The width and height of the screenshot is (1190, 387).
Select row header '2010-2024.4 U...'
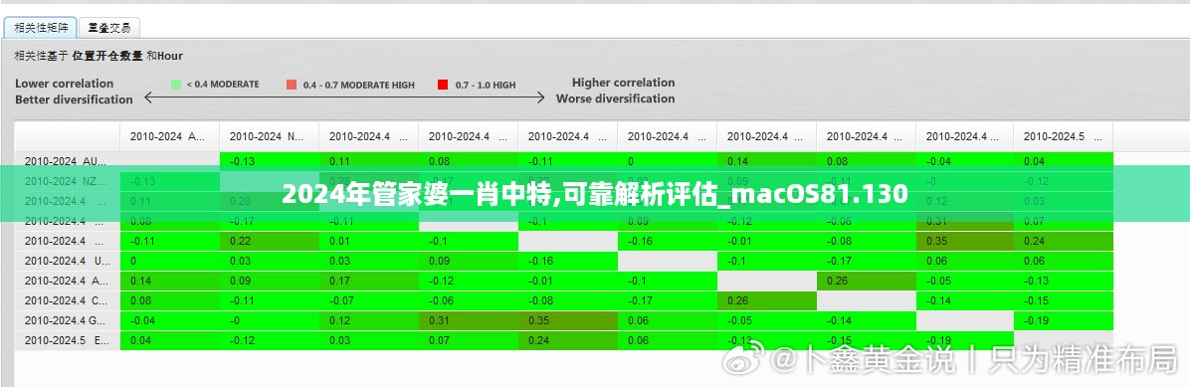(x=68, y=261)
